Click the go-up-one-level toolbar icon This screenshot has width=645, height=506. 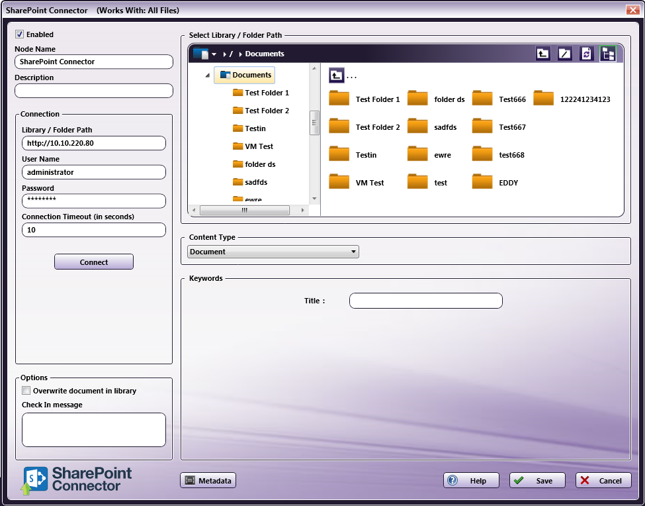coord(542,54)
